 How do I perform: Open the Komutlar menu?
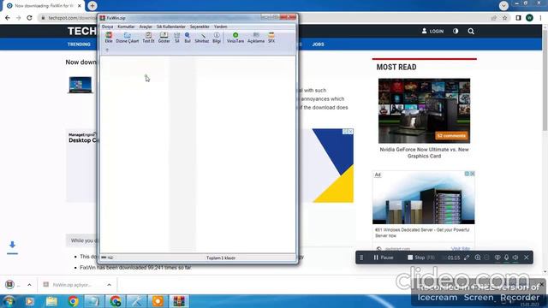point(126,27)
